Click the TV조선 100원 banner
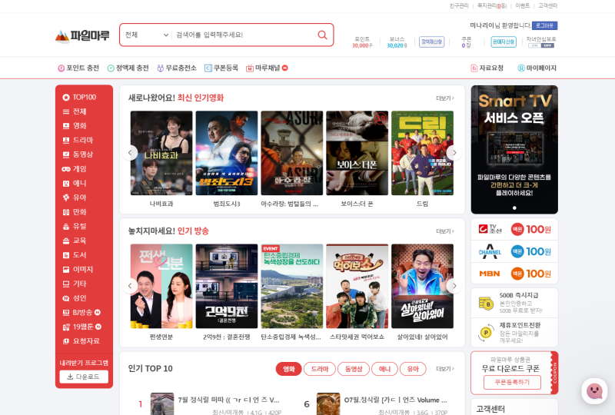 (x=514, y=229)
